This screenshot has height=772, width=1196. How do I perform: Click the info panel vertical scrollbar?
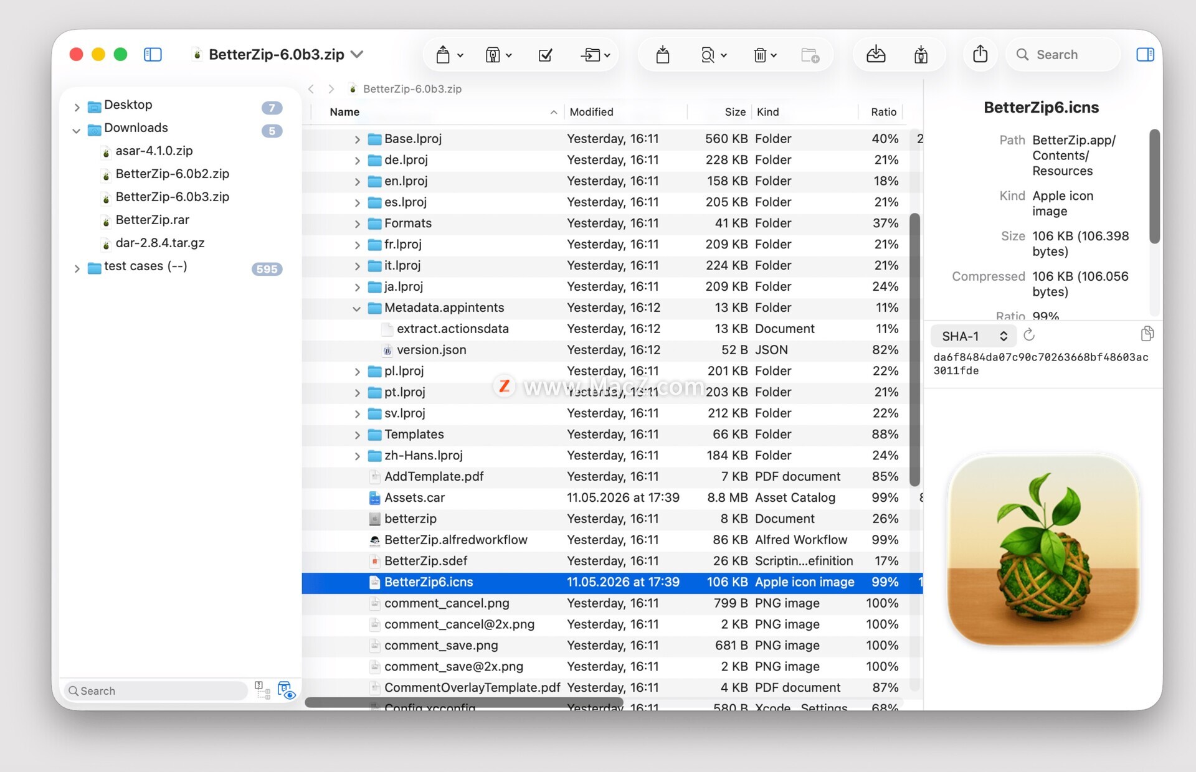click(x=1154, y=187)
